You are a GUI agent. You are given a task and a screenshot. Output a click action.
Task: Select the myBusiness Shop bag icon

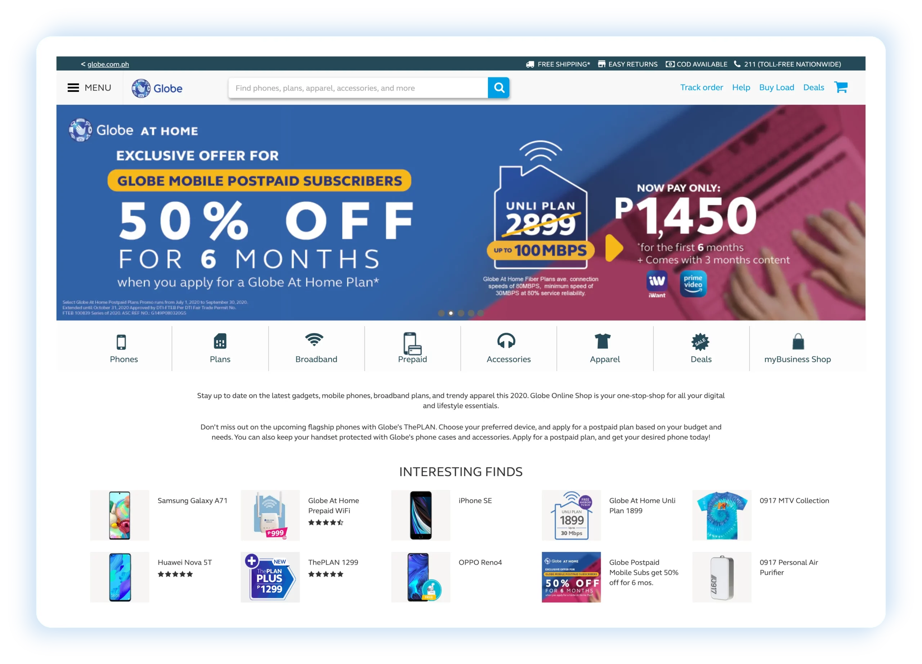coord(798,341)
